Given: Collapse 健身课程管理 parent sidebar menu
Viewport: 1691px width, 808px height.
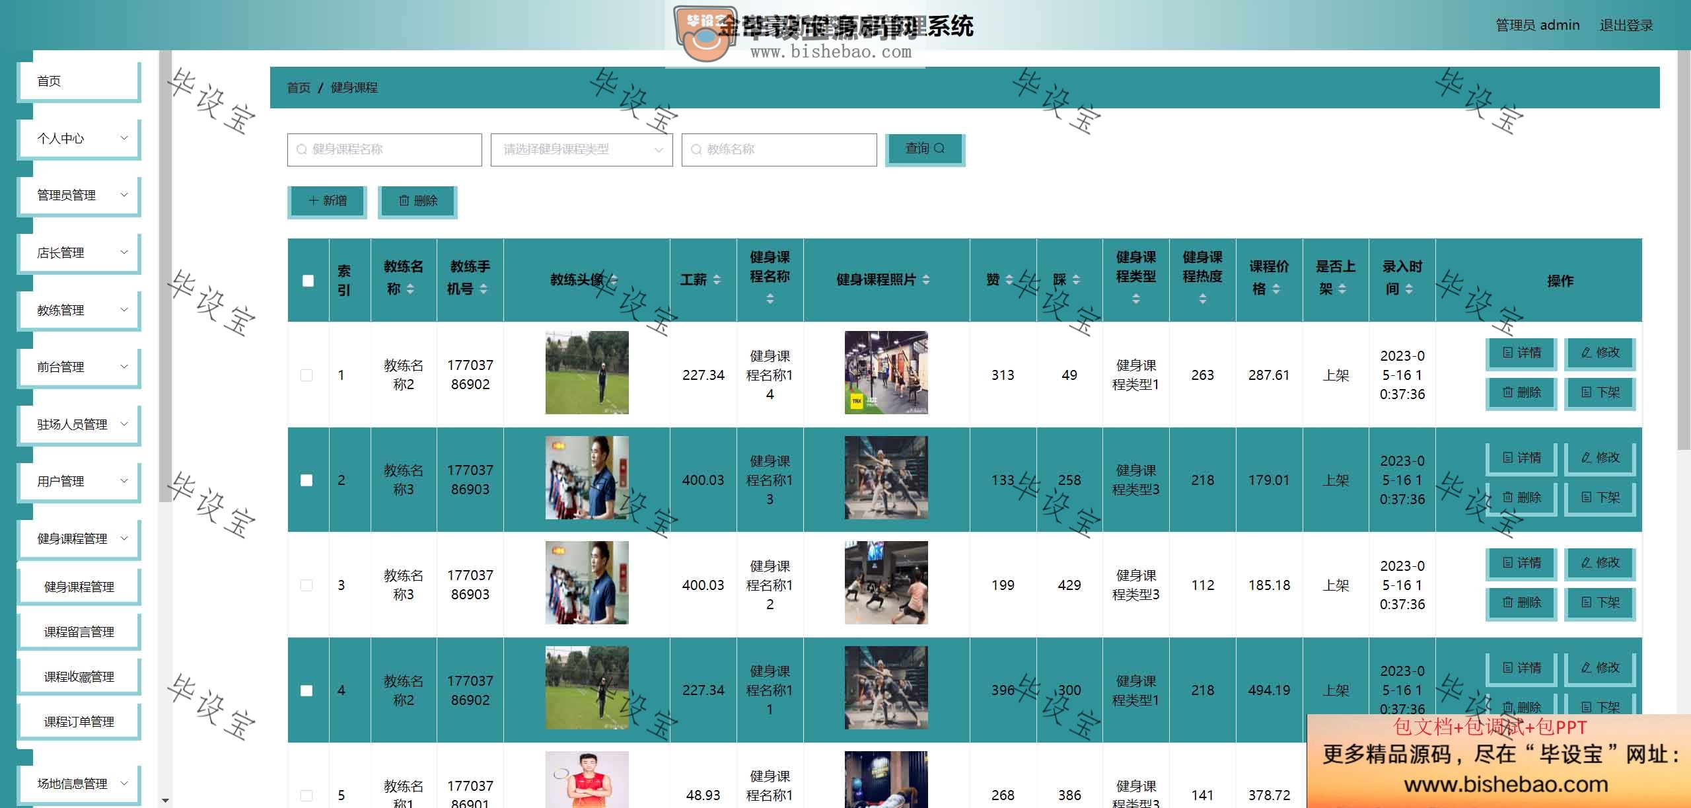Looking at the screenshot, I should point(80,538).
